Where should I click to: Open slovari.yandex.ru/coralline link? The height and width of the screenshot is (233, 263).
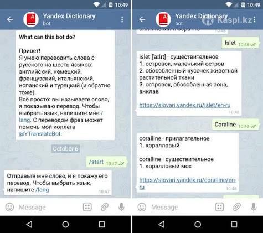[188, 183]
